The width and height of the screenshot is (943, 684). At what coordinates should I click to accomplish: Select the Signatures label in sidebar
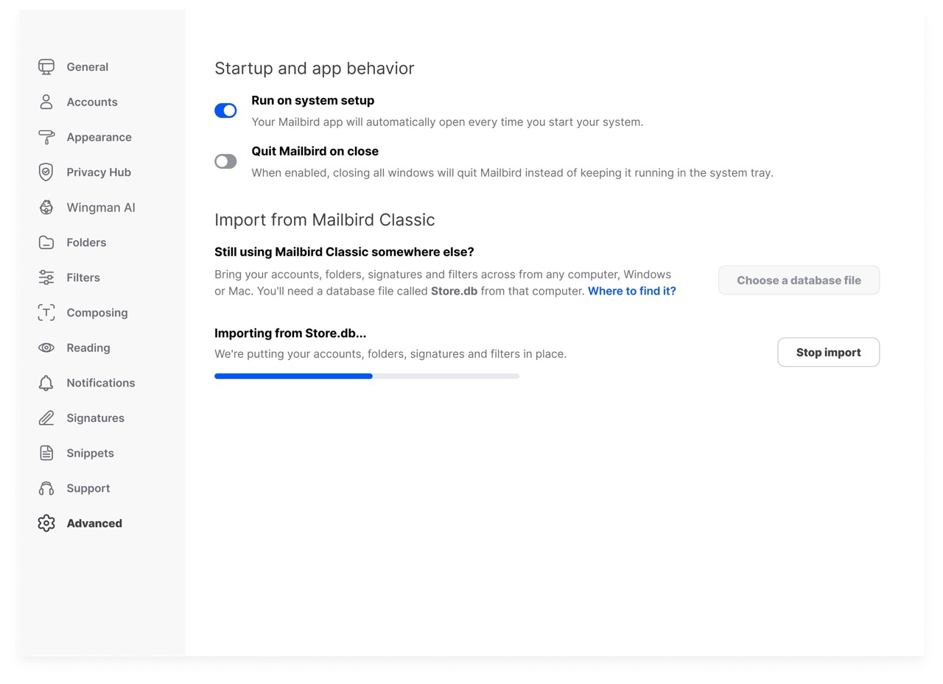point(96,418)
